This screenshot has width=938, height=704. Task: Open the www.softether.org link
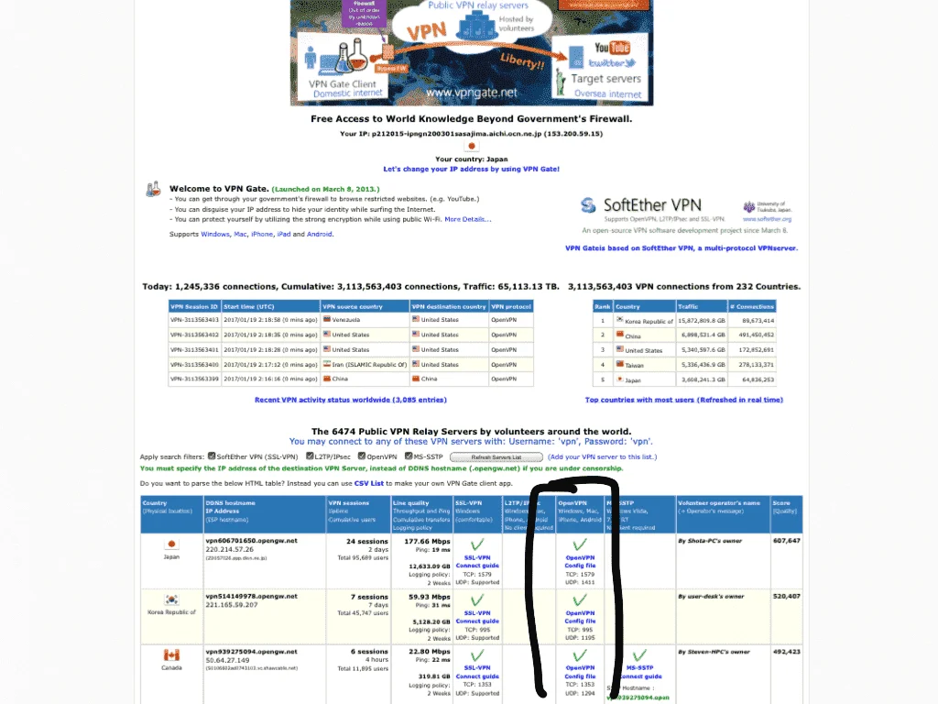point(767,219)
